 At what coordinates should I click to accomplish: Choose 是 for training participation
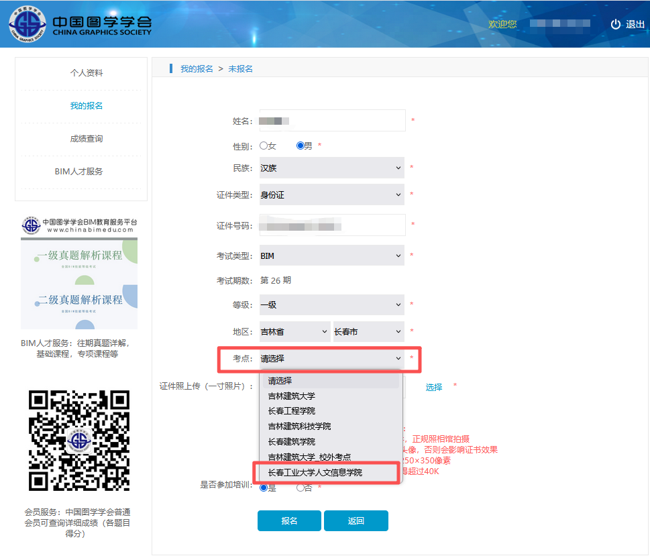[x=264, y=488]
